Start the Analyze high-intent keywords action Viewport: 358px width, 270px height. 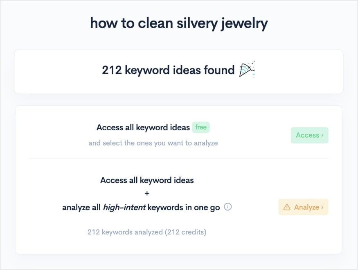(x=303, y=207)
